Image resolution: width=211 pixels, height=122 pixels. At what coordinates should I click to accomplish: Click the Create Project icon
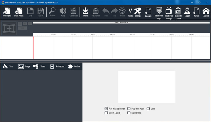point(19,12)
